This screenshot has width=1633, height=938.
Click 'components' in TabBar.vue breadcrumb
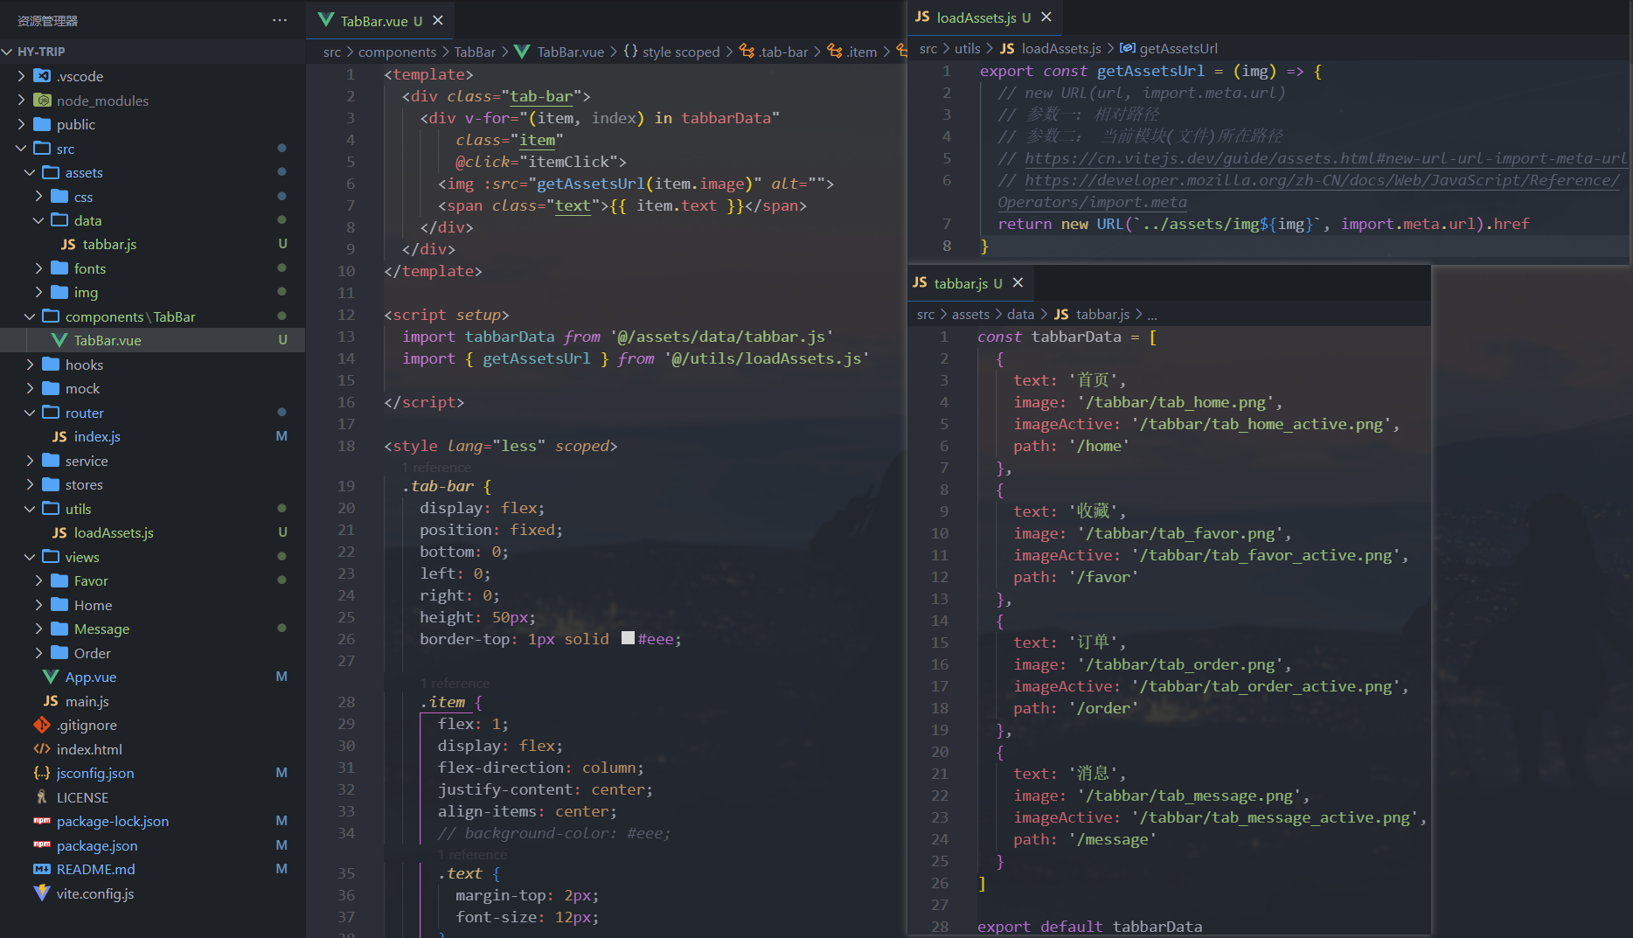(397, 52)
